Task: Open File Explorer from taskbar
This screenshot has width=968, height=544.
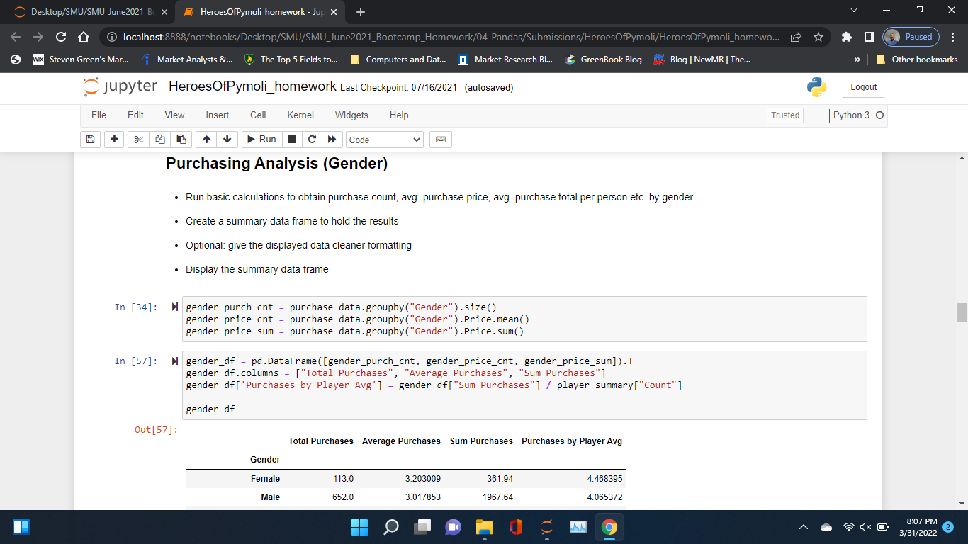Action: [x=484, y=527]
